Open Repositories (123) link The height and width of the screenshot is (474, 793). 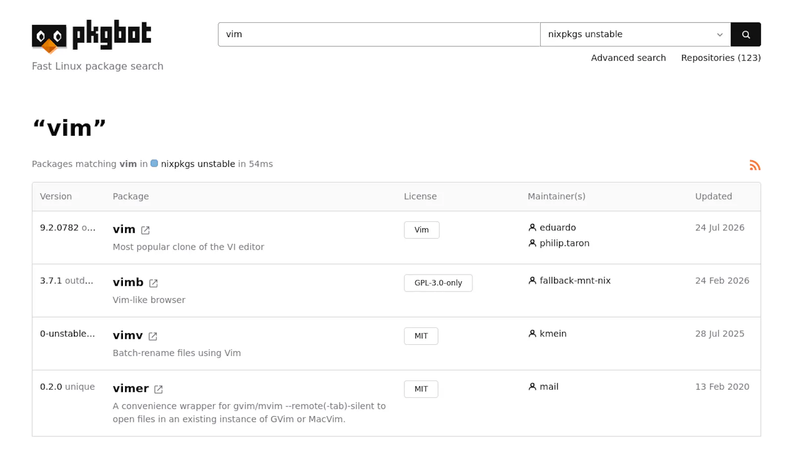[x=721, y=58]
